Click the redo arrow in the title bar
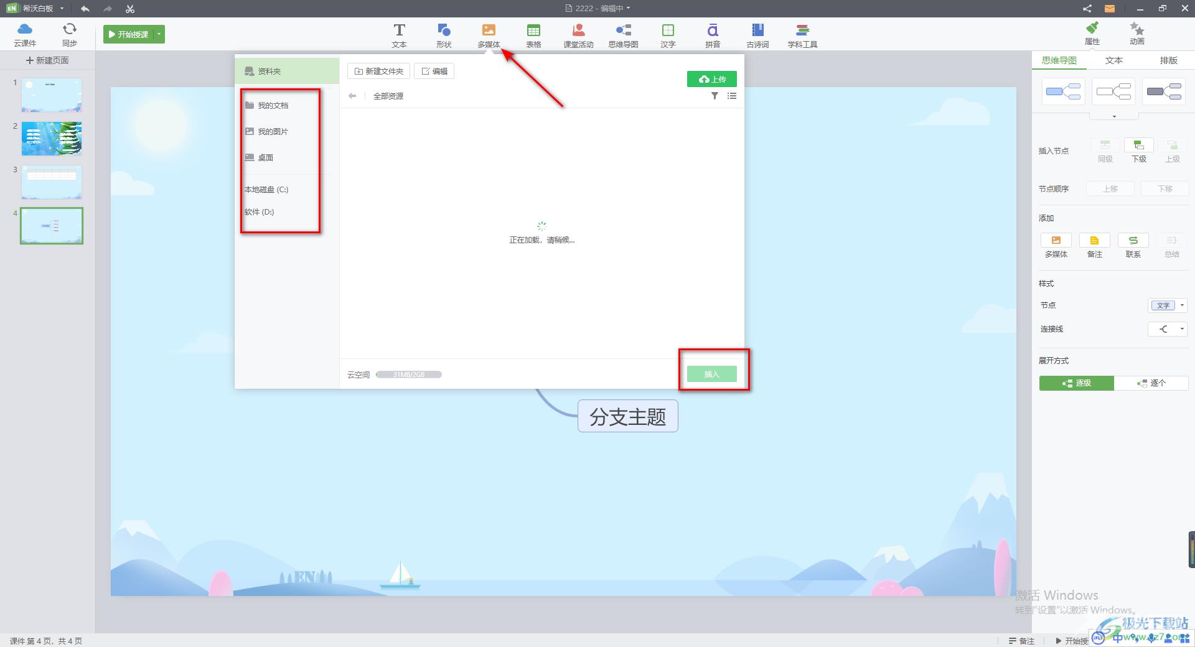The height and width of the screenshot is (647, 1195). click(108, 9)
